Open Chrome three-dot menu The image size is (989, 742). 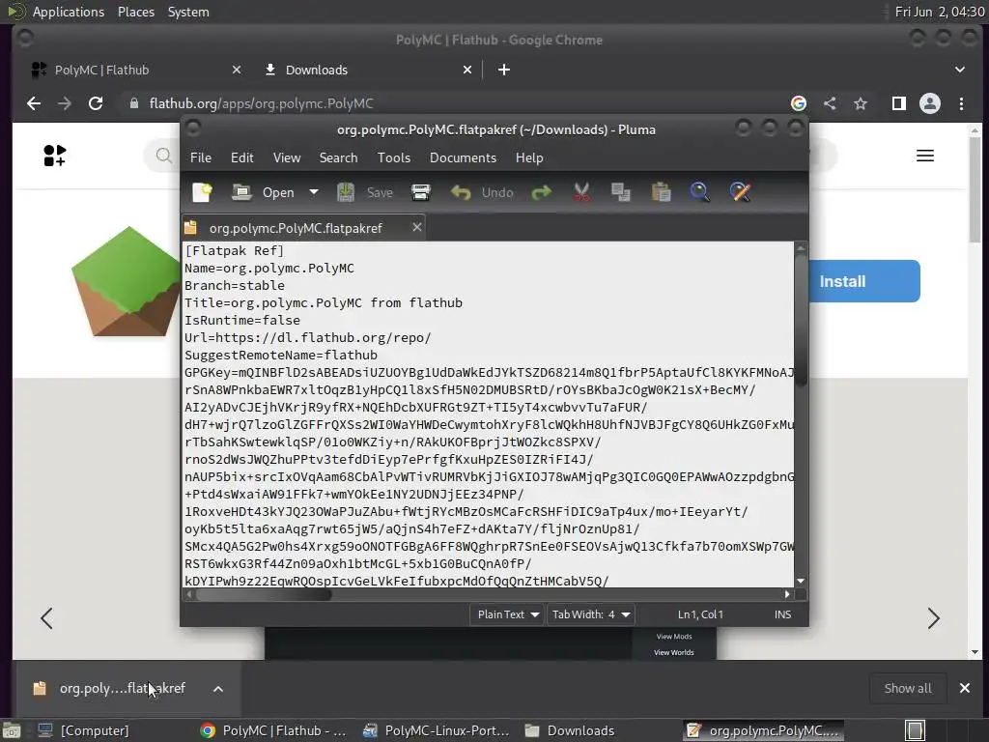pos(961,103)
